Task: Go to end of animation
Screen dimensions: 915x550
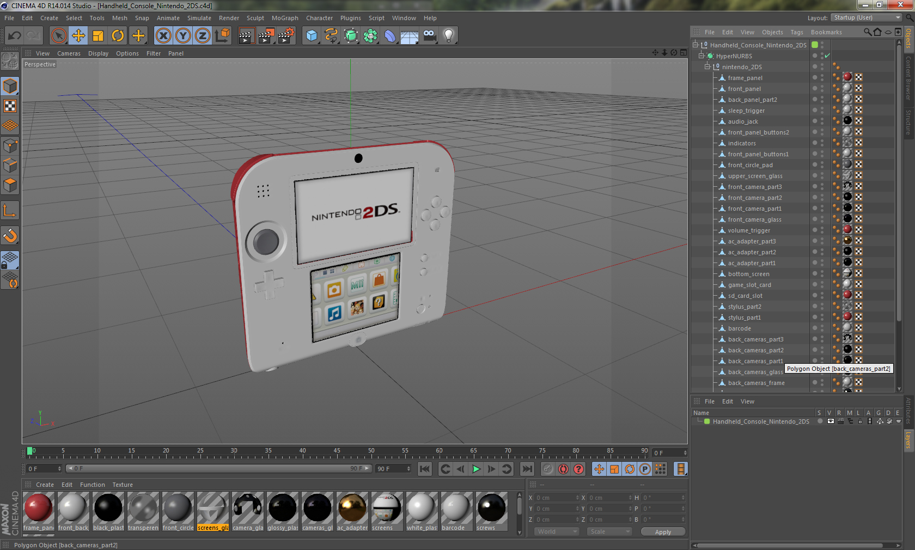Action: click(527, 469)
